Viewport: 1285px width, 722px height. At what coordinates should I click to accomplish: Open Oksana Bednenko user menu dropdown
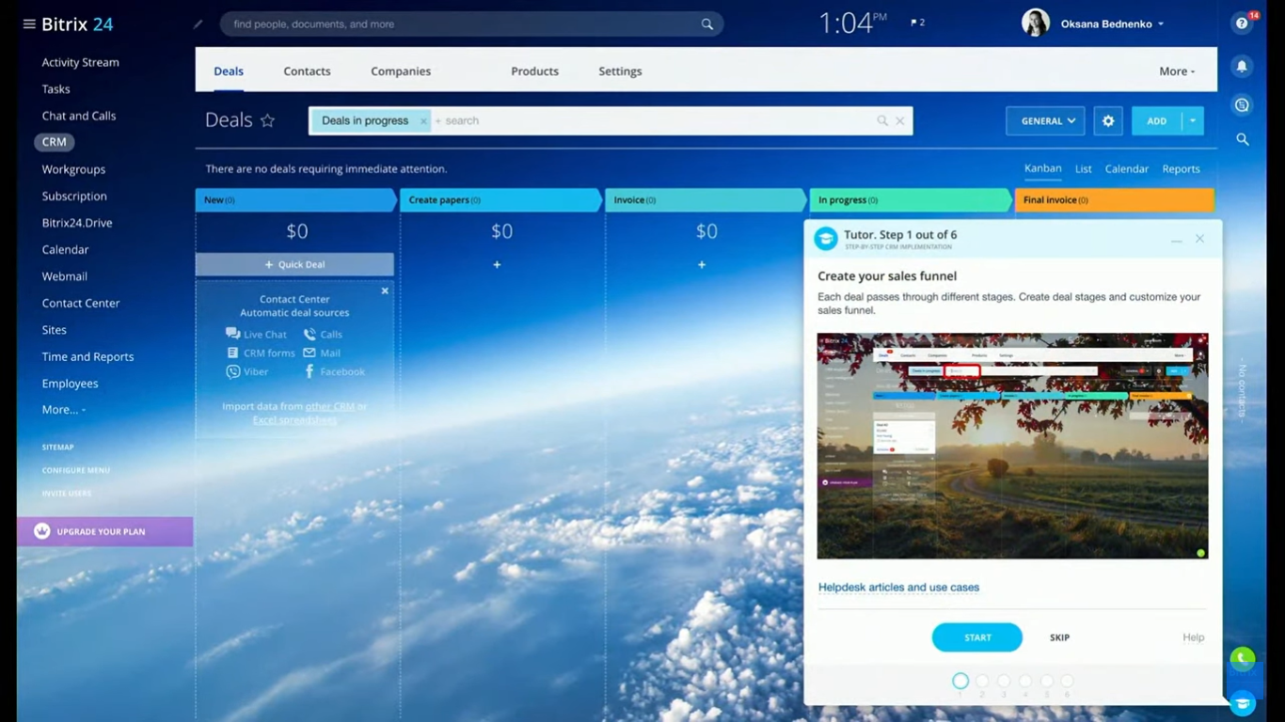click(x=1161, y=24)
